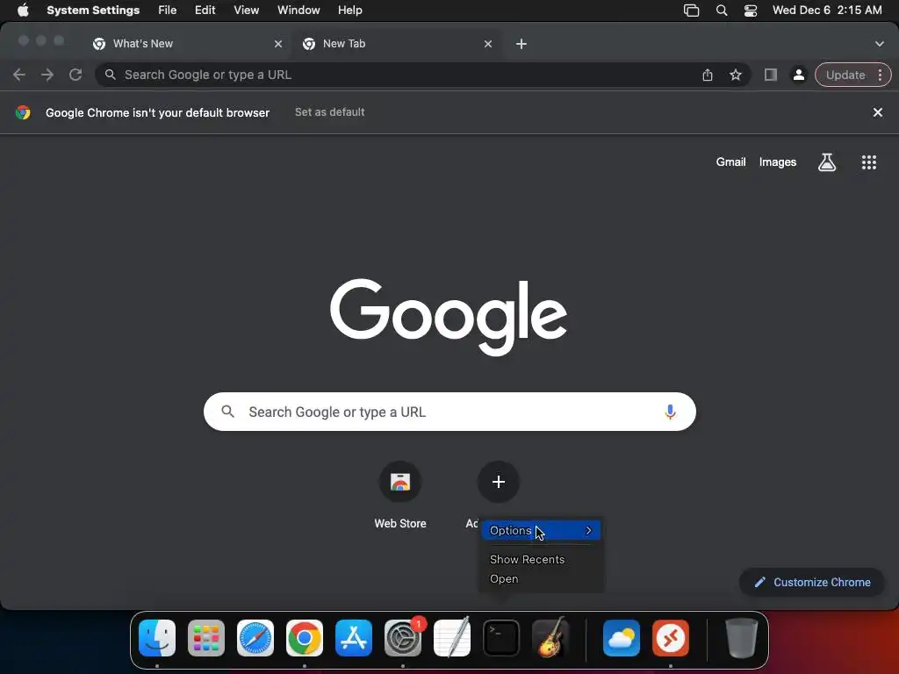The image size is (899, 674).
Task: Open the Trash in the dock
Action: 741,638
